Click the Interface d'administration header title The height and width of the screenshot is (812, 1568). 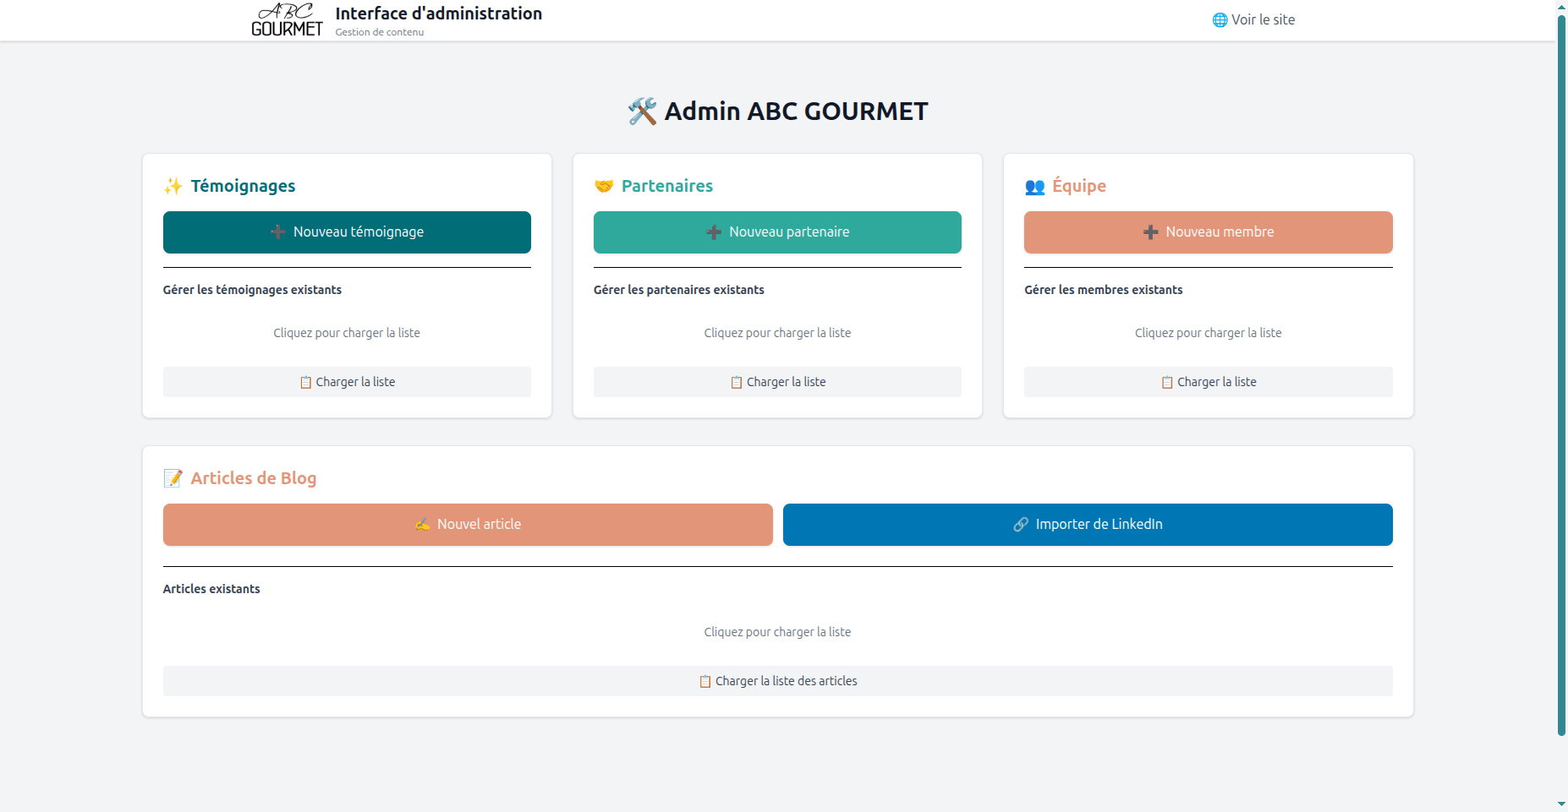pos(438,14)
